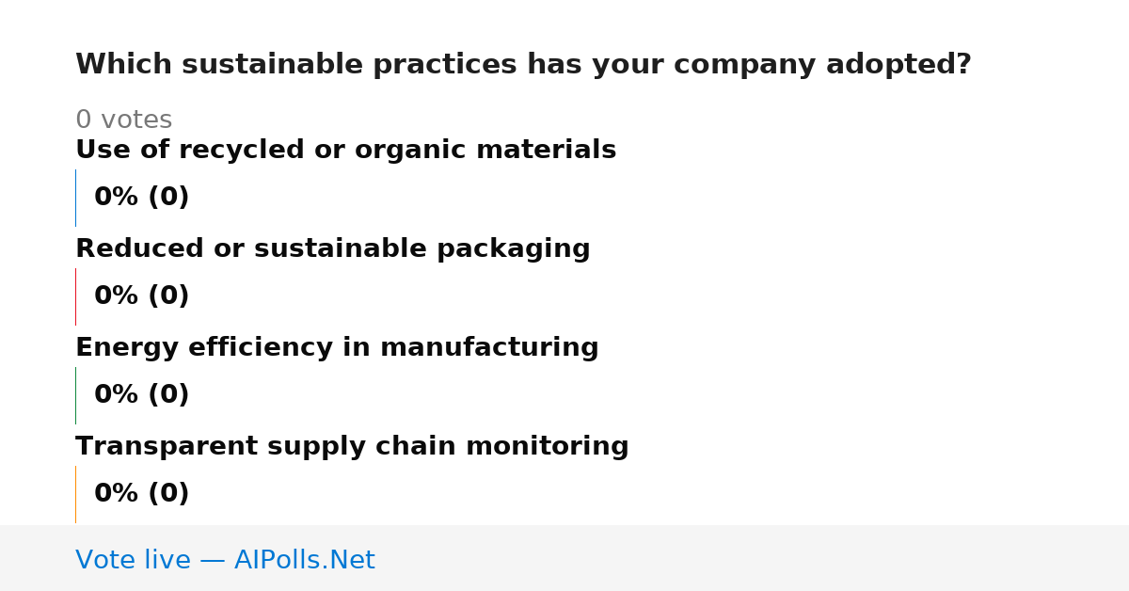The width and height of the screenshot is (1129, 591).
Task: Choose Transparent supply chain monitoring option
Action: pos(352,447)
